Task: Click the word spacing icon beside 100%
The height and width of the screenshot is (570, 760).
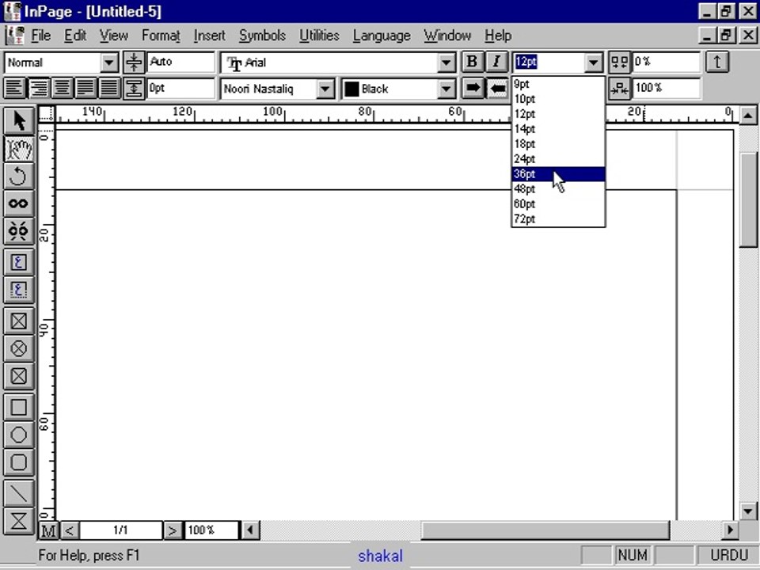Action: tap(619, 88)
